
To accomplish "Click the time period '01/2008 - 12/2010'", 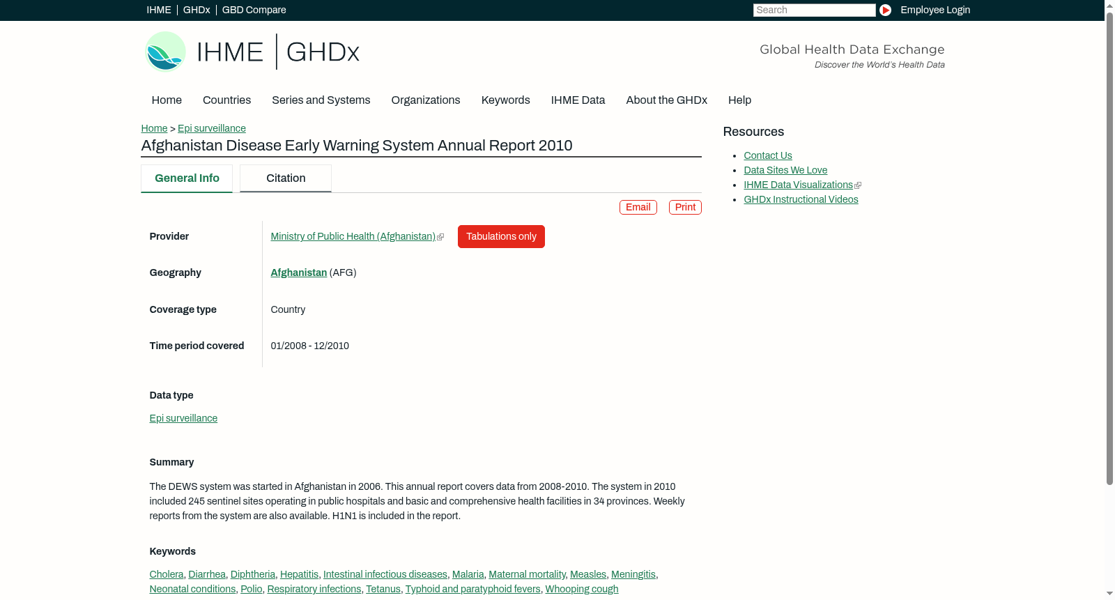I will [x=309, y=346].
